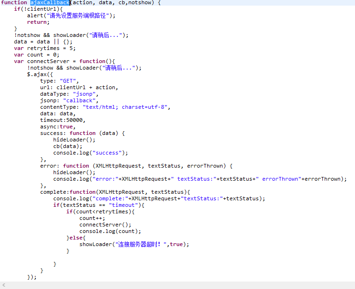The image size is (355, 289).
Task: Click showLoader("连接服务器超时！",true) line
Action: click(x=134, y=244)
